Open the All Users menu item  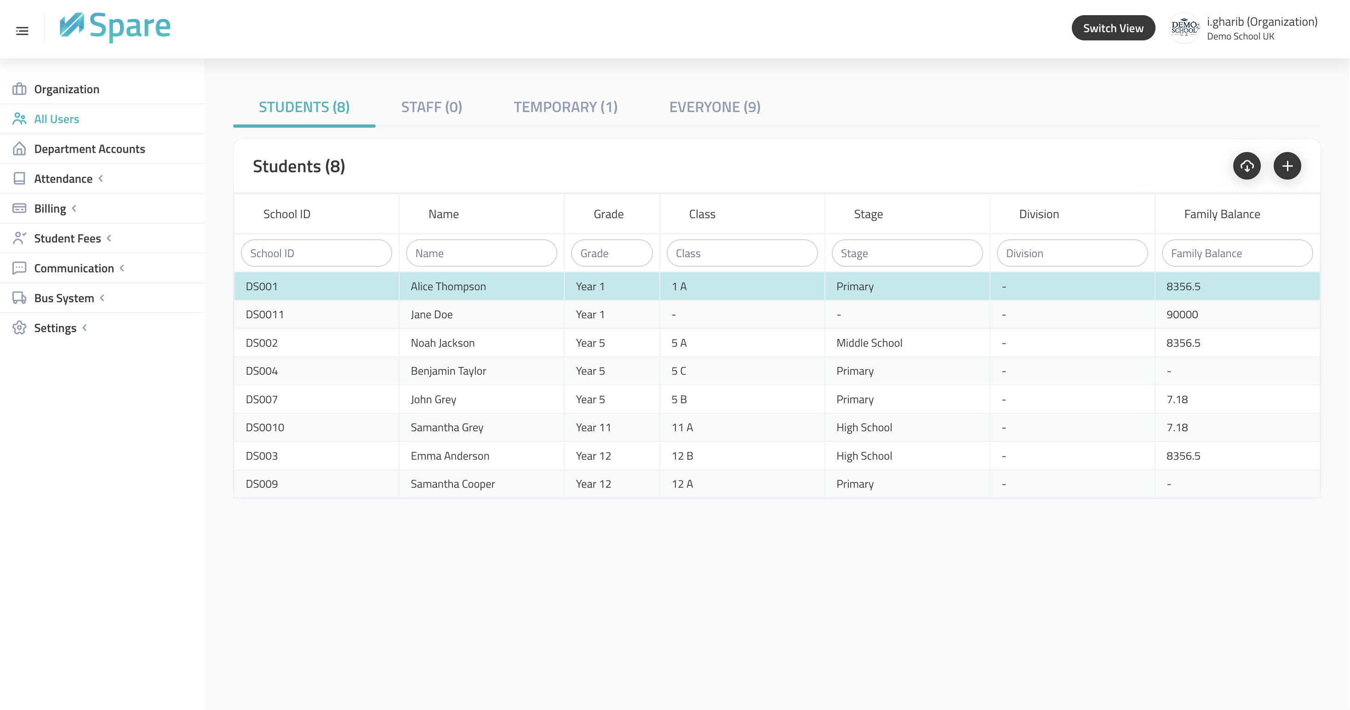coord(102,119)
